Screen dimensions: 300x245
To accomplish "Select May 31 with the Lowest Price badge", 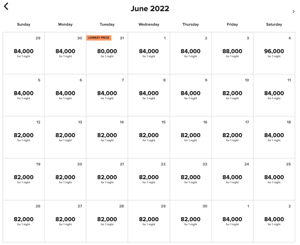I will 107,53.
